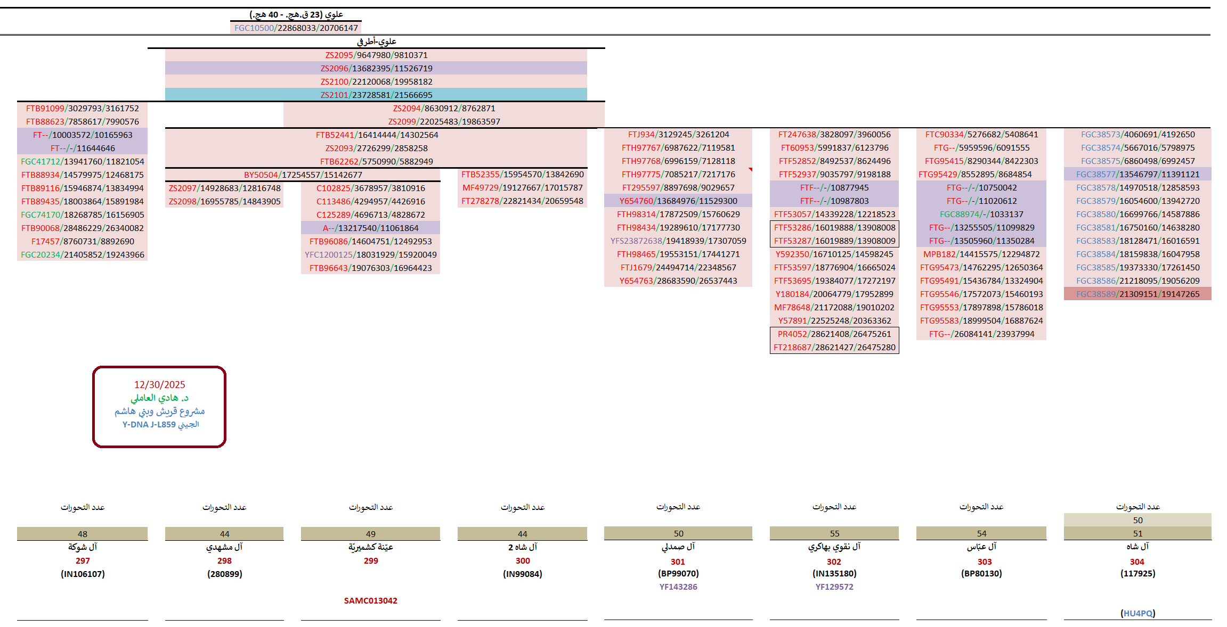Click the BY50504 cell
Screen dimensions: 1227x627
tap(303, 175)
